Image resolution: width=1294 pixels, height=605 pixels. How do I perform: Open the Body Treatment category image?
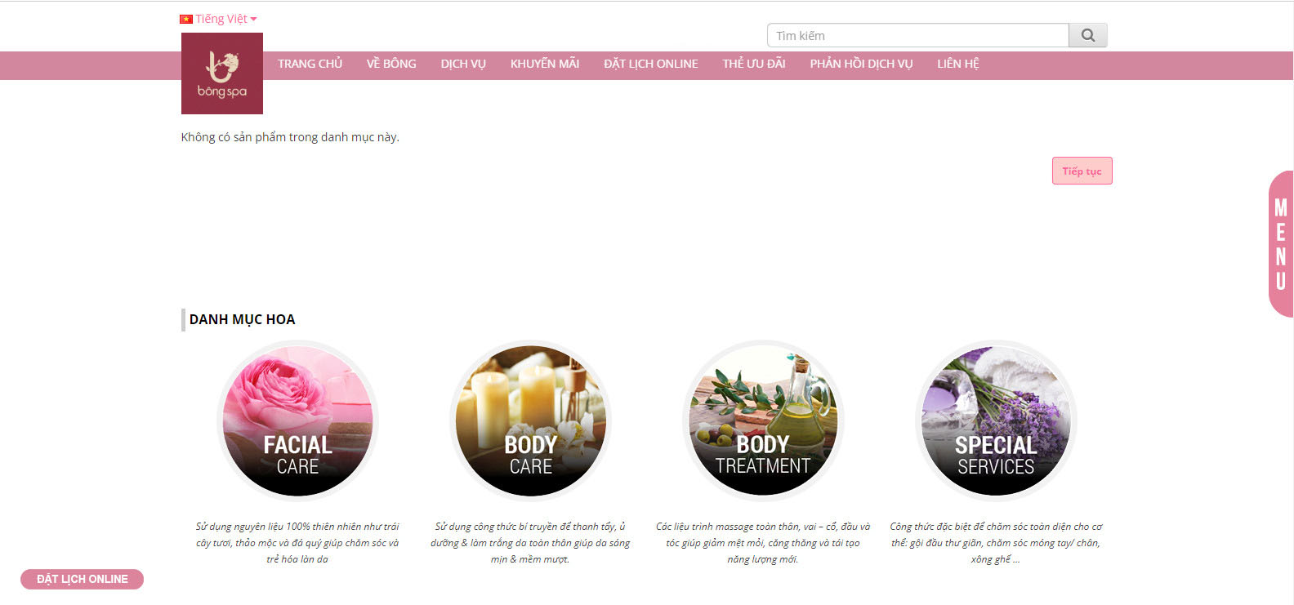point(763,420)
